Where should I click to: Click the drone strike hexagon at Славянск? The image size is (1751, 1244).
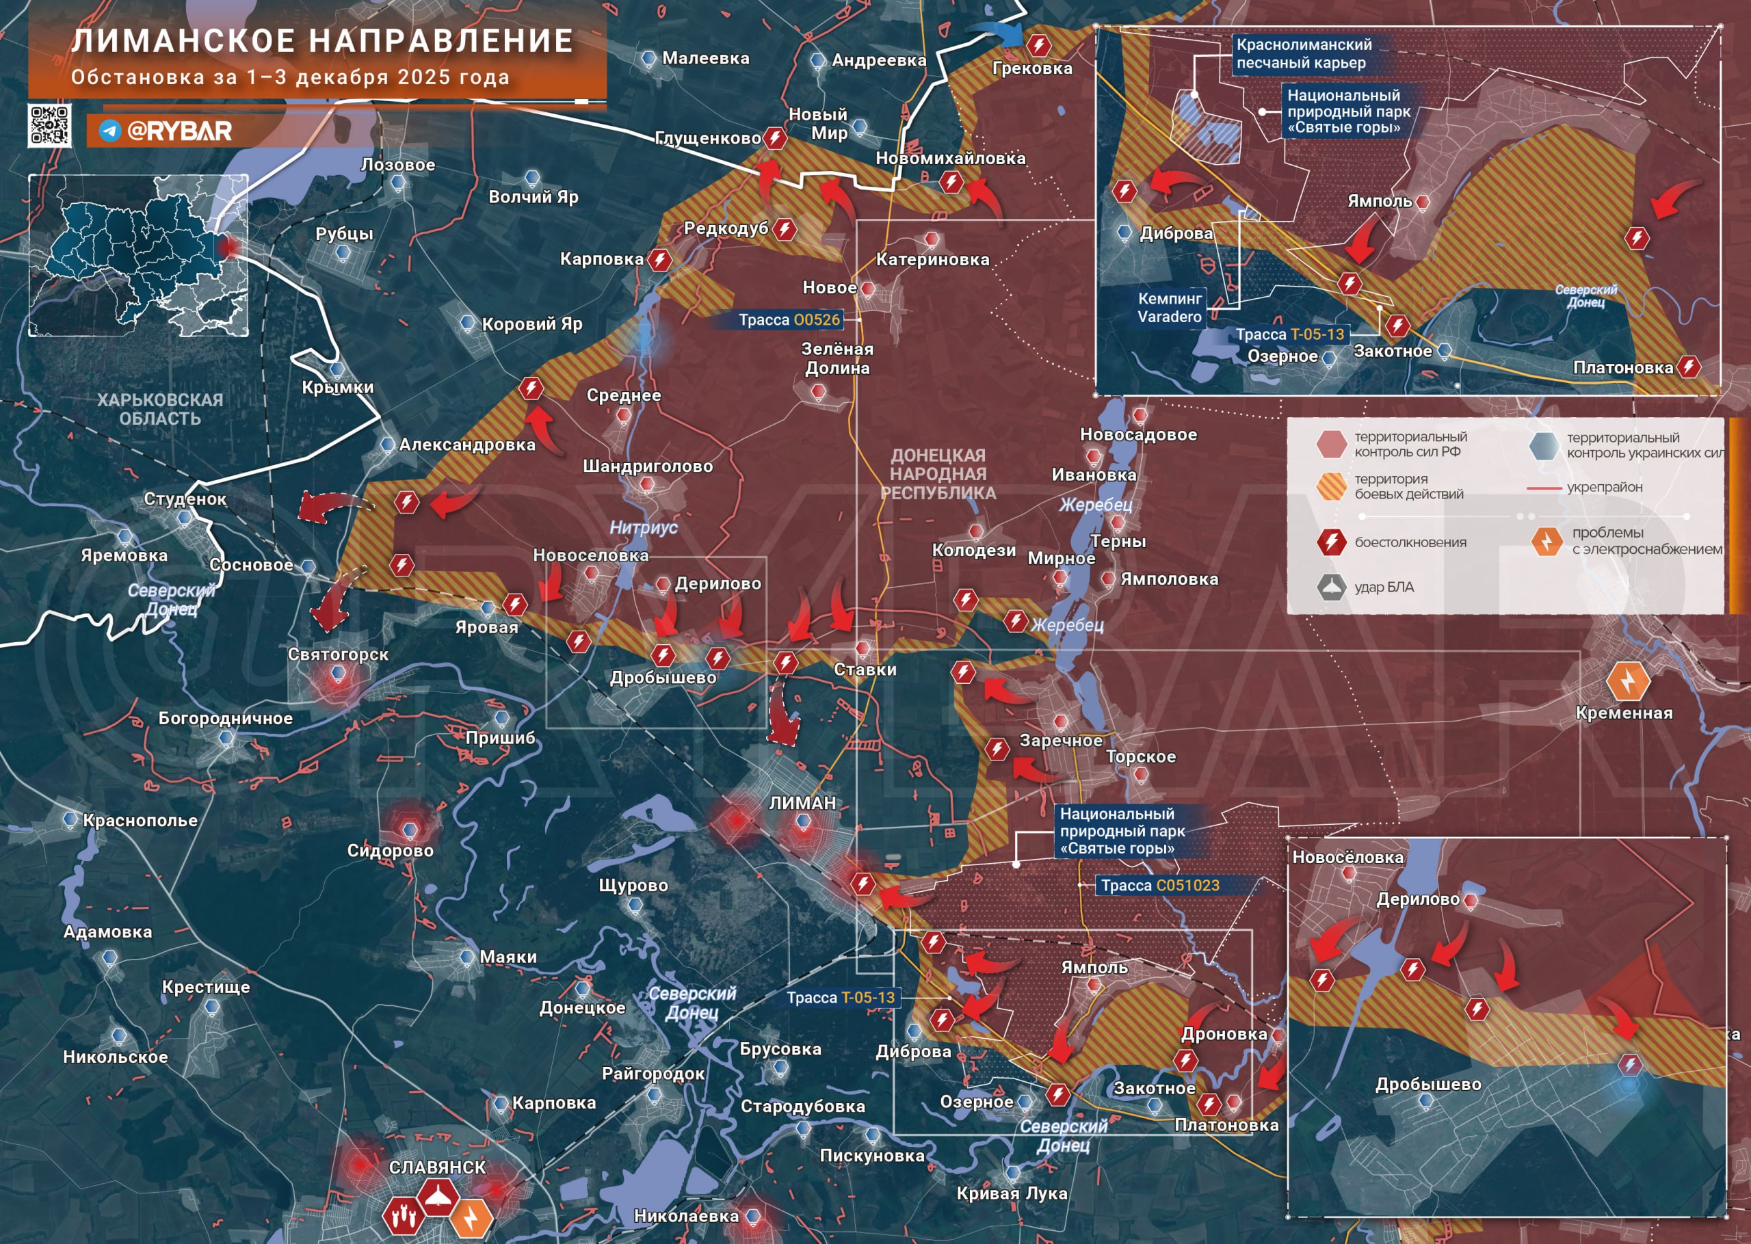click(x=438, y=1197)
